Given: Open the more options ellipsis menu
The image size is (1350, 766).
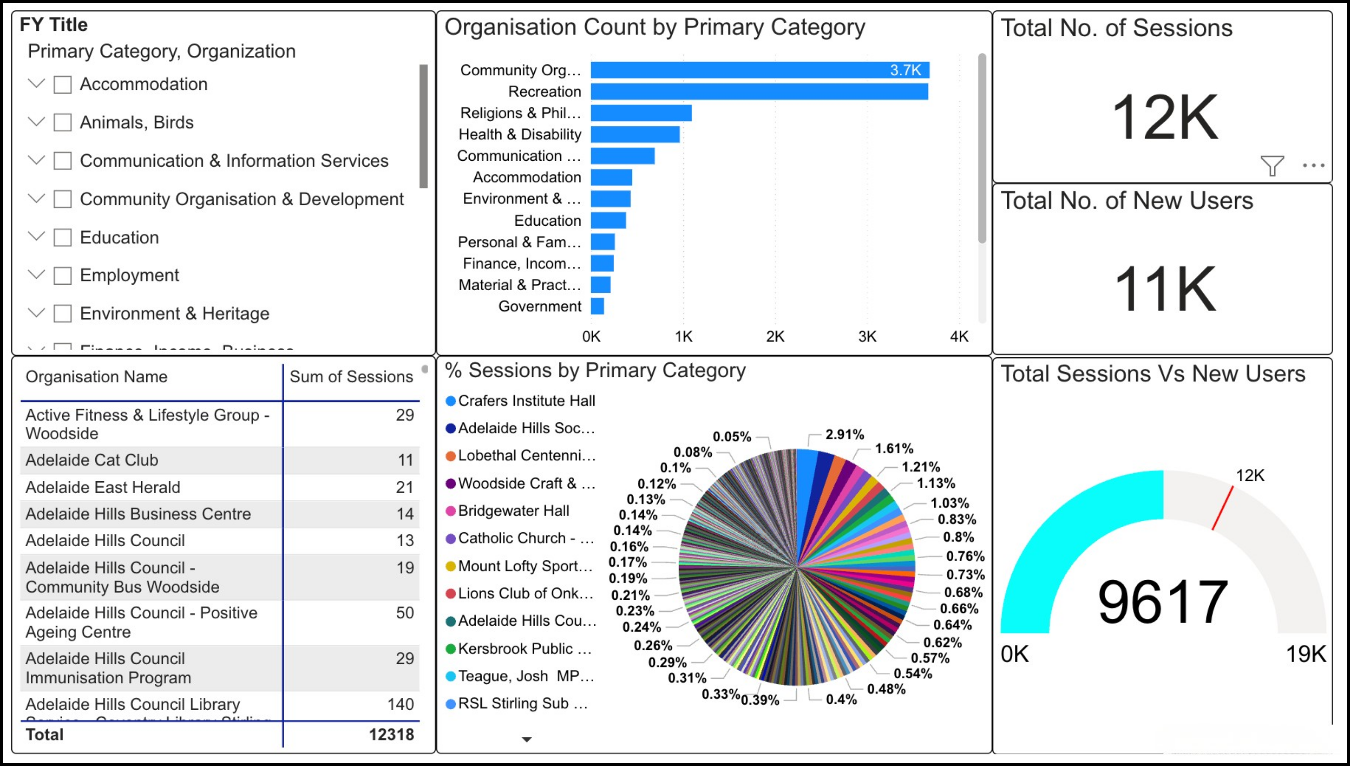Looking at the screenshot, I should click(1313, 166).
